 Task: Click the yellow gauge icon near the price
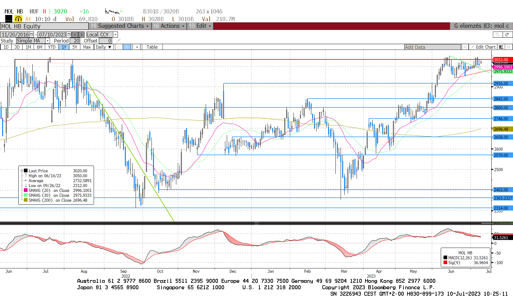(18, 19)
